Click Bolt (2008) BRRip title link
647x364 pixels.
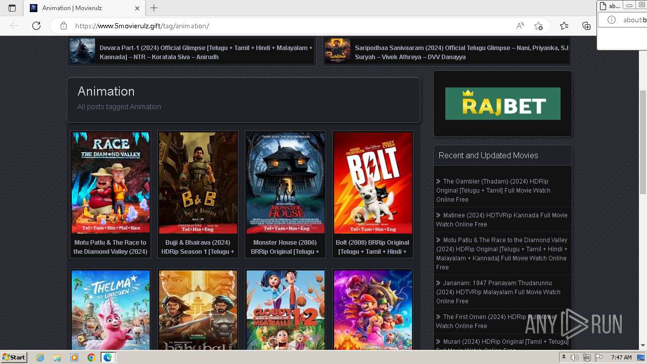(373, 247)
